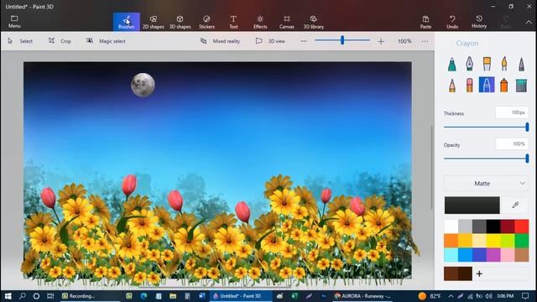Select the pink color swatch

508,255
